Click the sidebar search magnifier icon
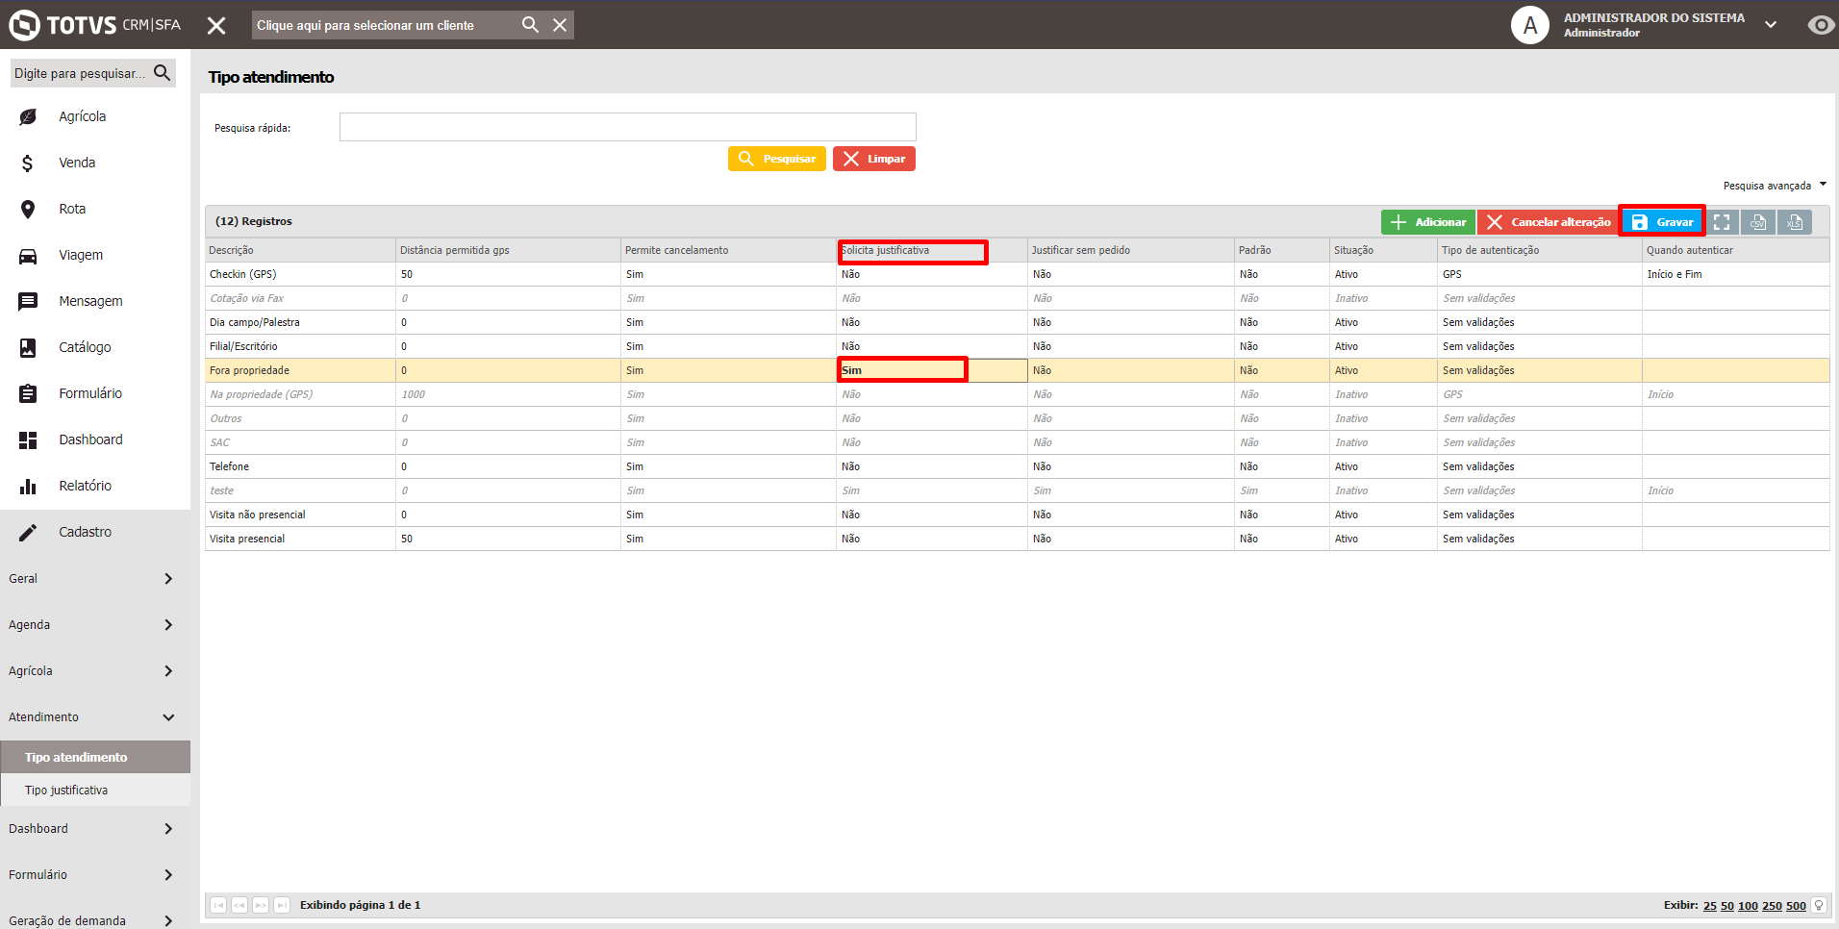The width and height of the screenshot is (1839, 929). click(x=162, y=73)
